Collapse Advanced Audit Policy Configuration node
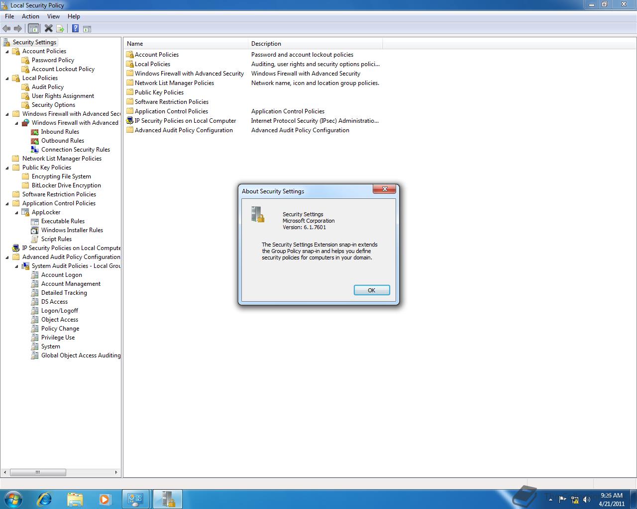The image size is (637, 509). [x=7, y=257]
